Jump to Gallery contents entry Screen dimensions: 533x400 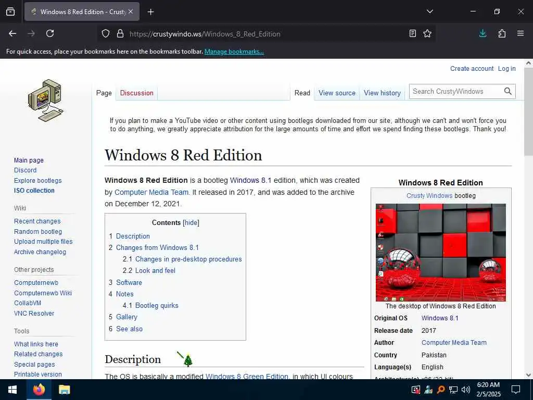127,317
